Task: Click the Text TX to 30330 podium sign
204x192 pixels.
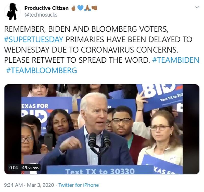Action: (100, 170)
